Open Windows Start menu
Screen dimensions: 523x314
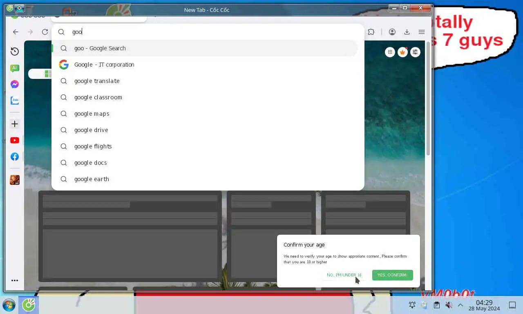(9, 305)
